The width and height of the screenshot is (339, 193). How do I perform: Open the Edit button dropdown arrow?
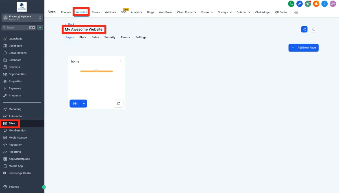pos(84,103)
